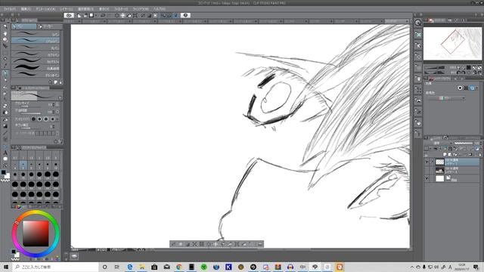Screen dimensions: 484x272
Task: Open the ウィンドウ (Window) menu
Action: pyautogui.click(x=141, y=9)
